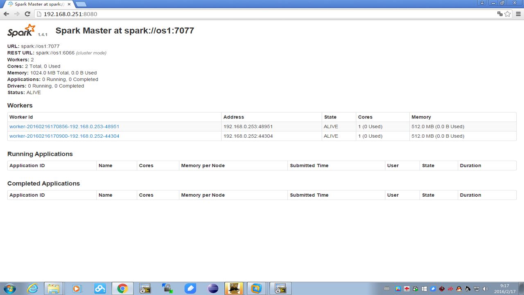This screenshot has width=524, height=295.
Task: Open the translate icon in the address bar
Action: (x=500, y=14)
